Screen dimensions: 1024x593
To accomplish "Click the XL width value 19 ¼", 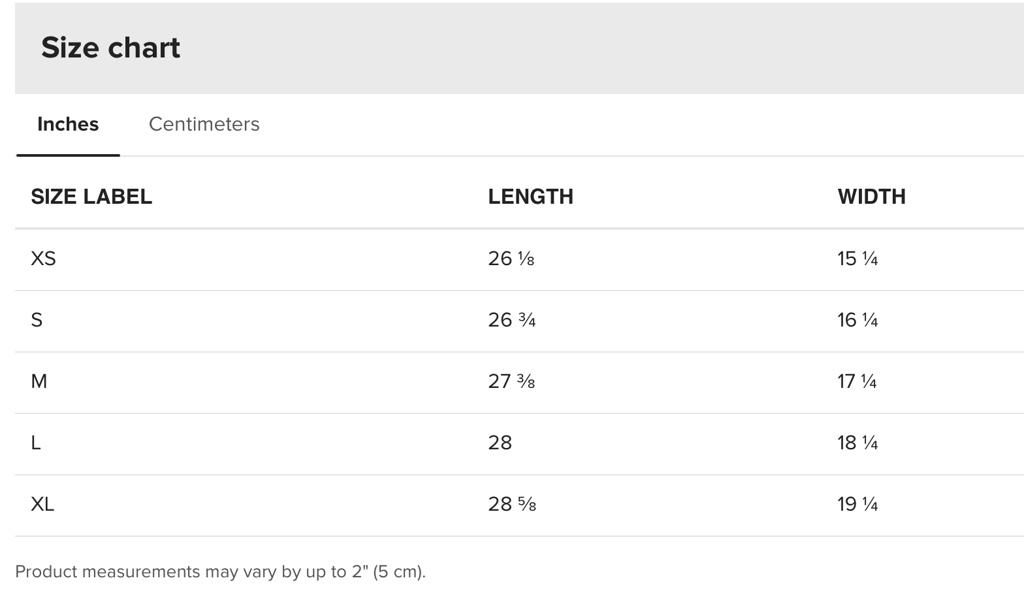I will 857,504.
